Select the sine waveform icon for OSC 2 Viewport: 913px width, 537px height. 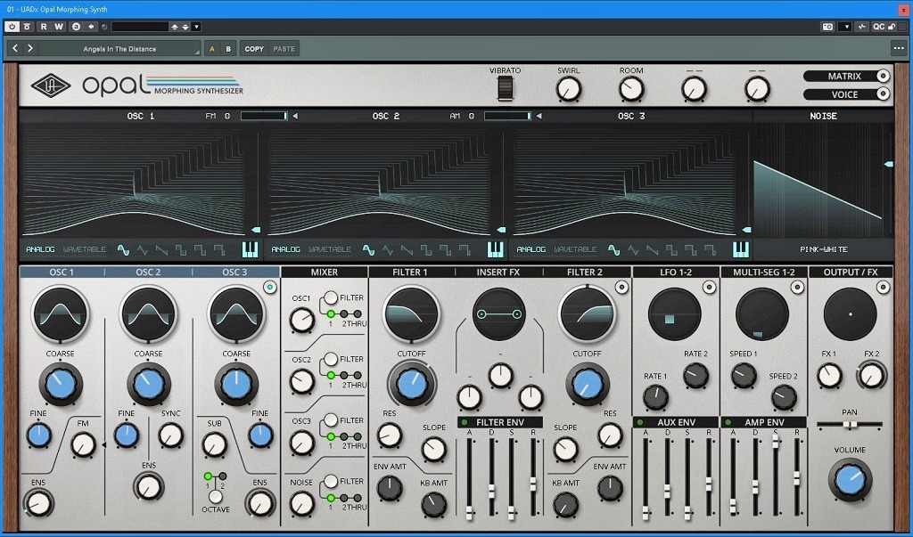click(x=368, y=250)
